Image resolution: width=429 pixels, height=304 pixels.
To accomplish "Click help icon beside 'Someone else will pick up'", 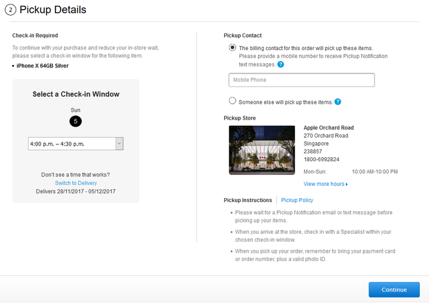I will 338,102.
